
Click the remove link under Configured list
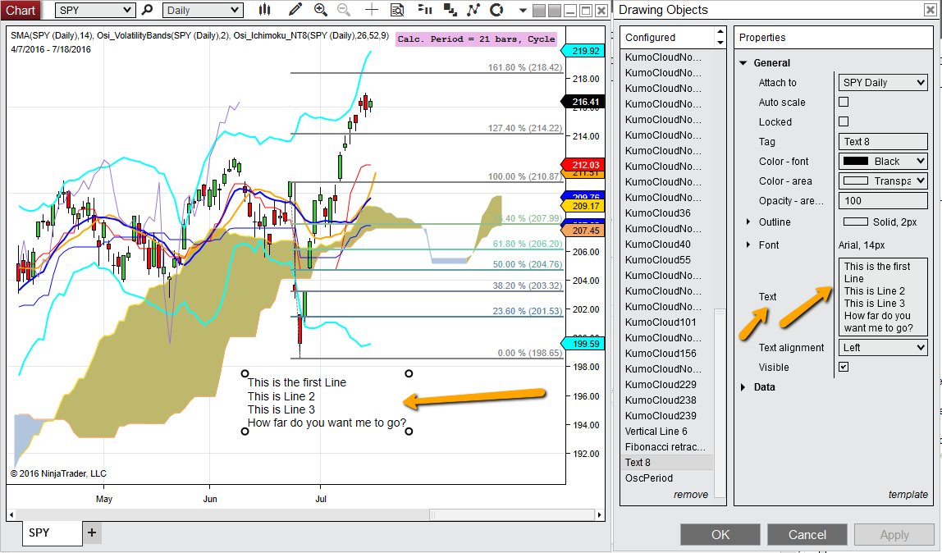(690, 495)
